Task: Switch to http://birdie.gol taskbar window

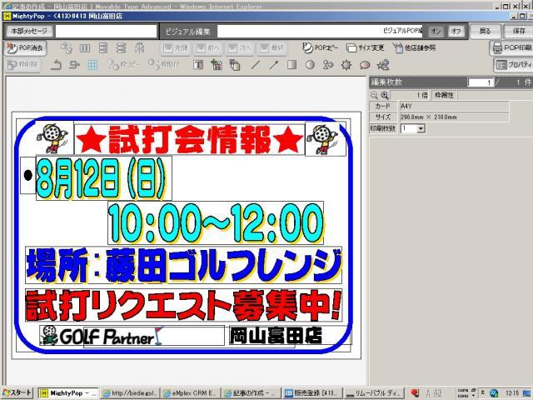Action: 130,393
